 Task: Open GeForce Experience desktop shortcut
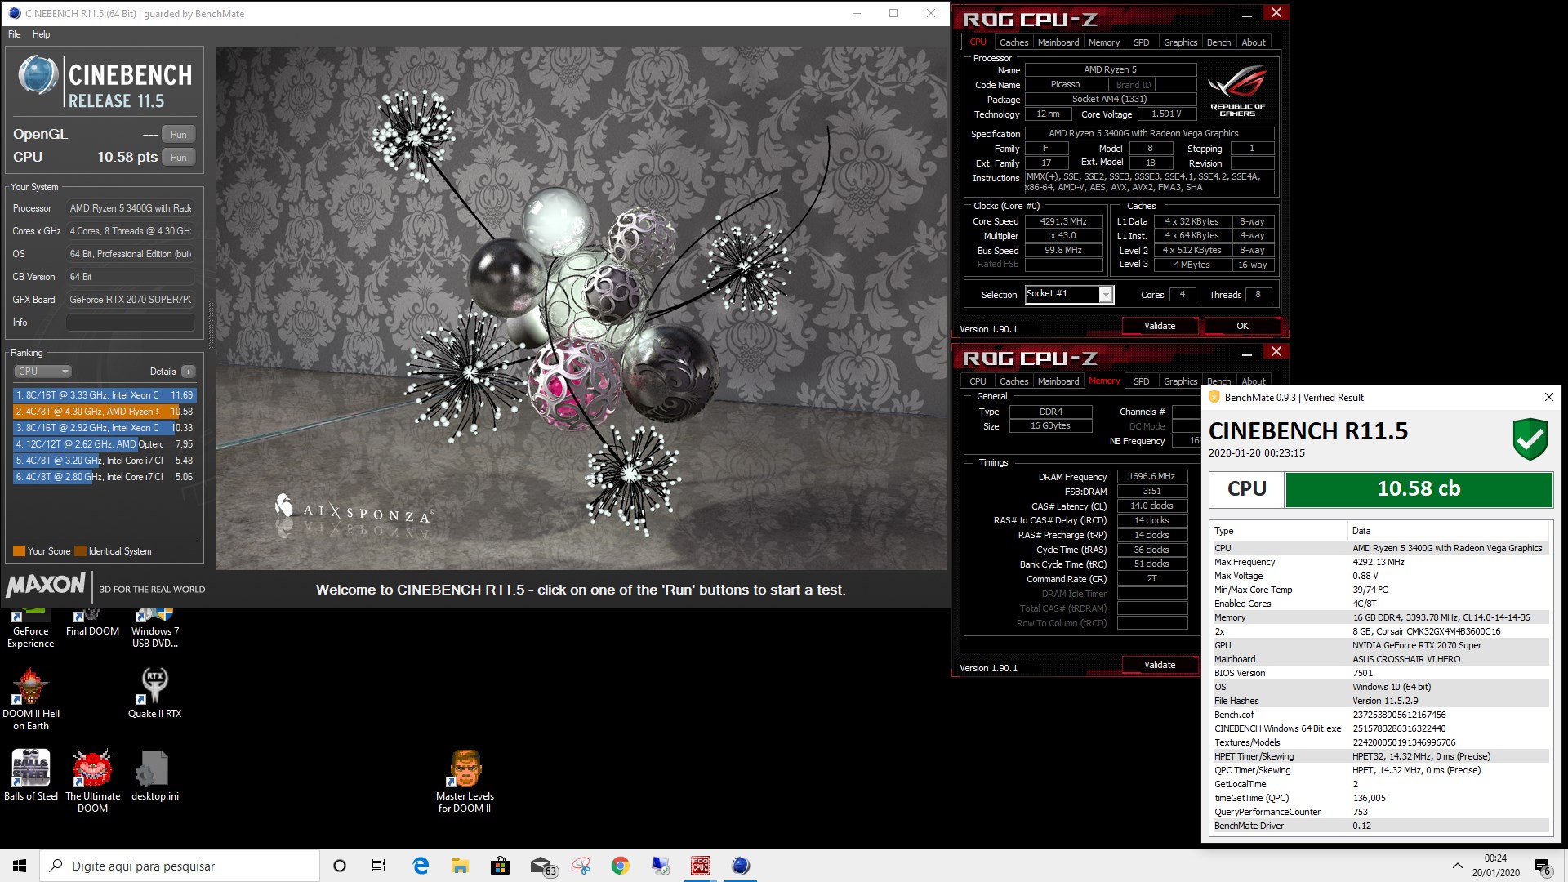coord(30,629)
